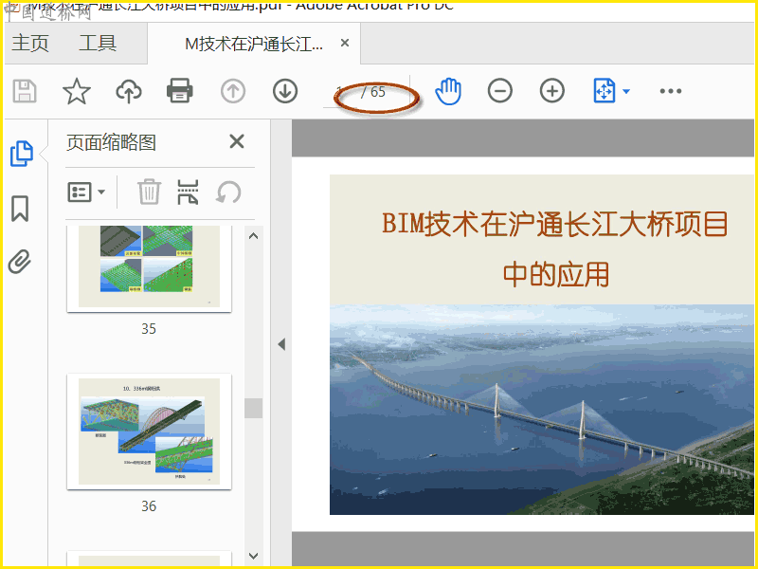The width and height of the screenshot is (758, 569).
Task: Open the Attachments paperclip panel
Action: click(20, 262)
